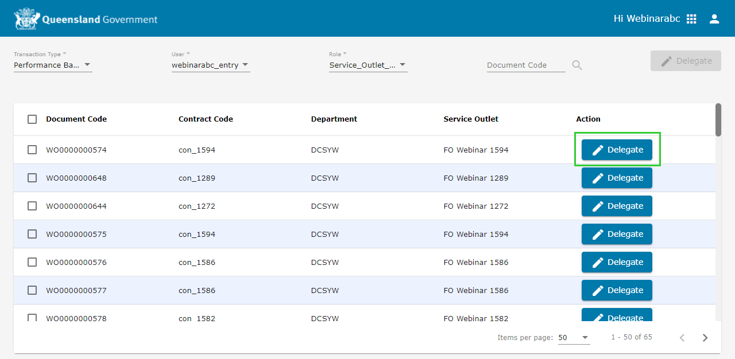Viewport: 735px width, 359px height.
Task: Open the apps grid icon
Action: pyautogui.click(x=691, y=19)
